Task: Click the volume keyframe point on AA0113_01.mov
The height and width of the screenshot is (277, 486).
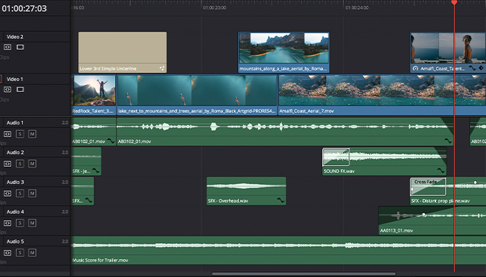Action: [x=424, y=215]
